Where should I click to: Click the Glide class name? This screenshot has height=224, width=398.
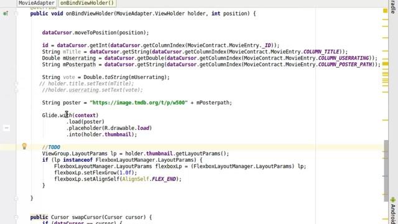click(x=49, y=115)
